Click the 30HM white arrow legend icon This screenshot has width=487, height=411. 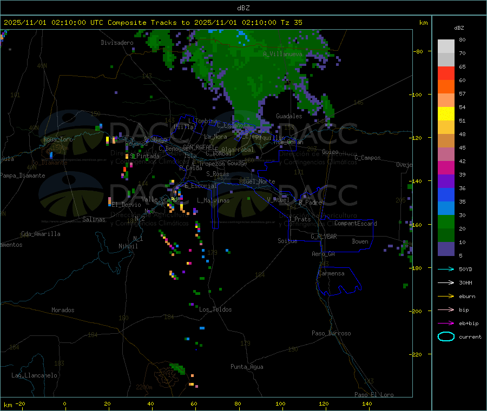point(446,282)
